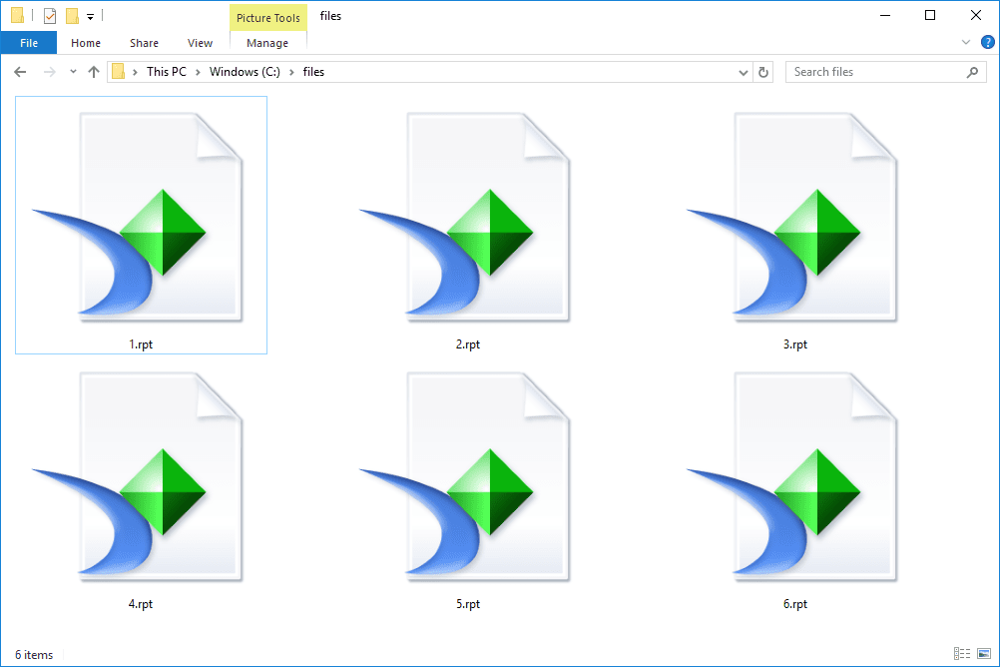Open the File menu

tap(29, 43)
